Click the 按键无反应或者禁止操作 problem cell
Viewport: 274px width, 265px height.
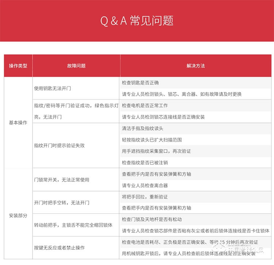[59, 248]
